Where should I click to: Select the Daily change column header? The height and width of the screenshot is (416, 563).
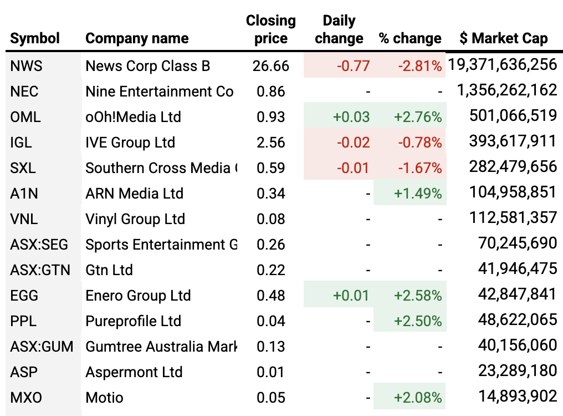tap(339, 29)
